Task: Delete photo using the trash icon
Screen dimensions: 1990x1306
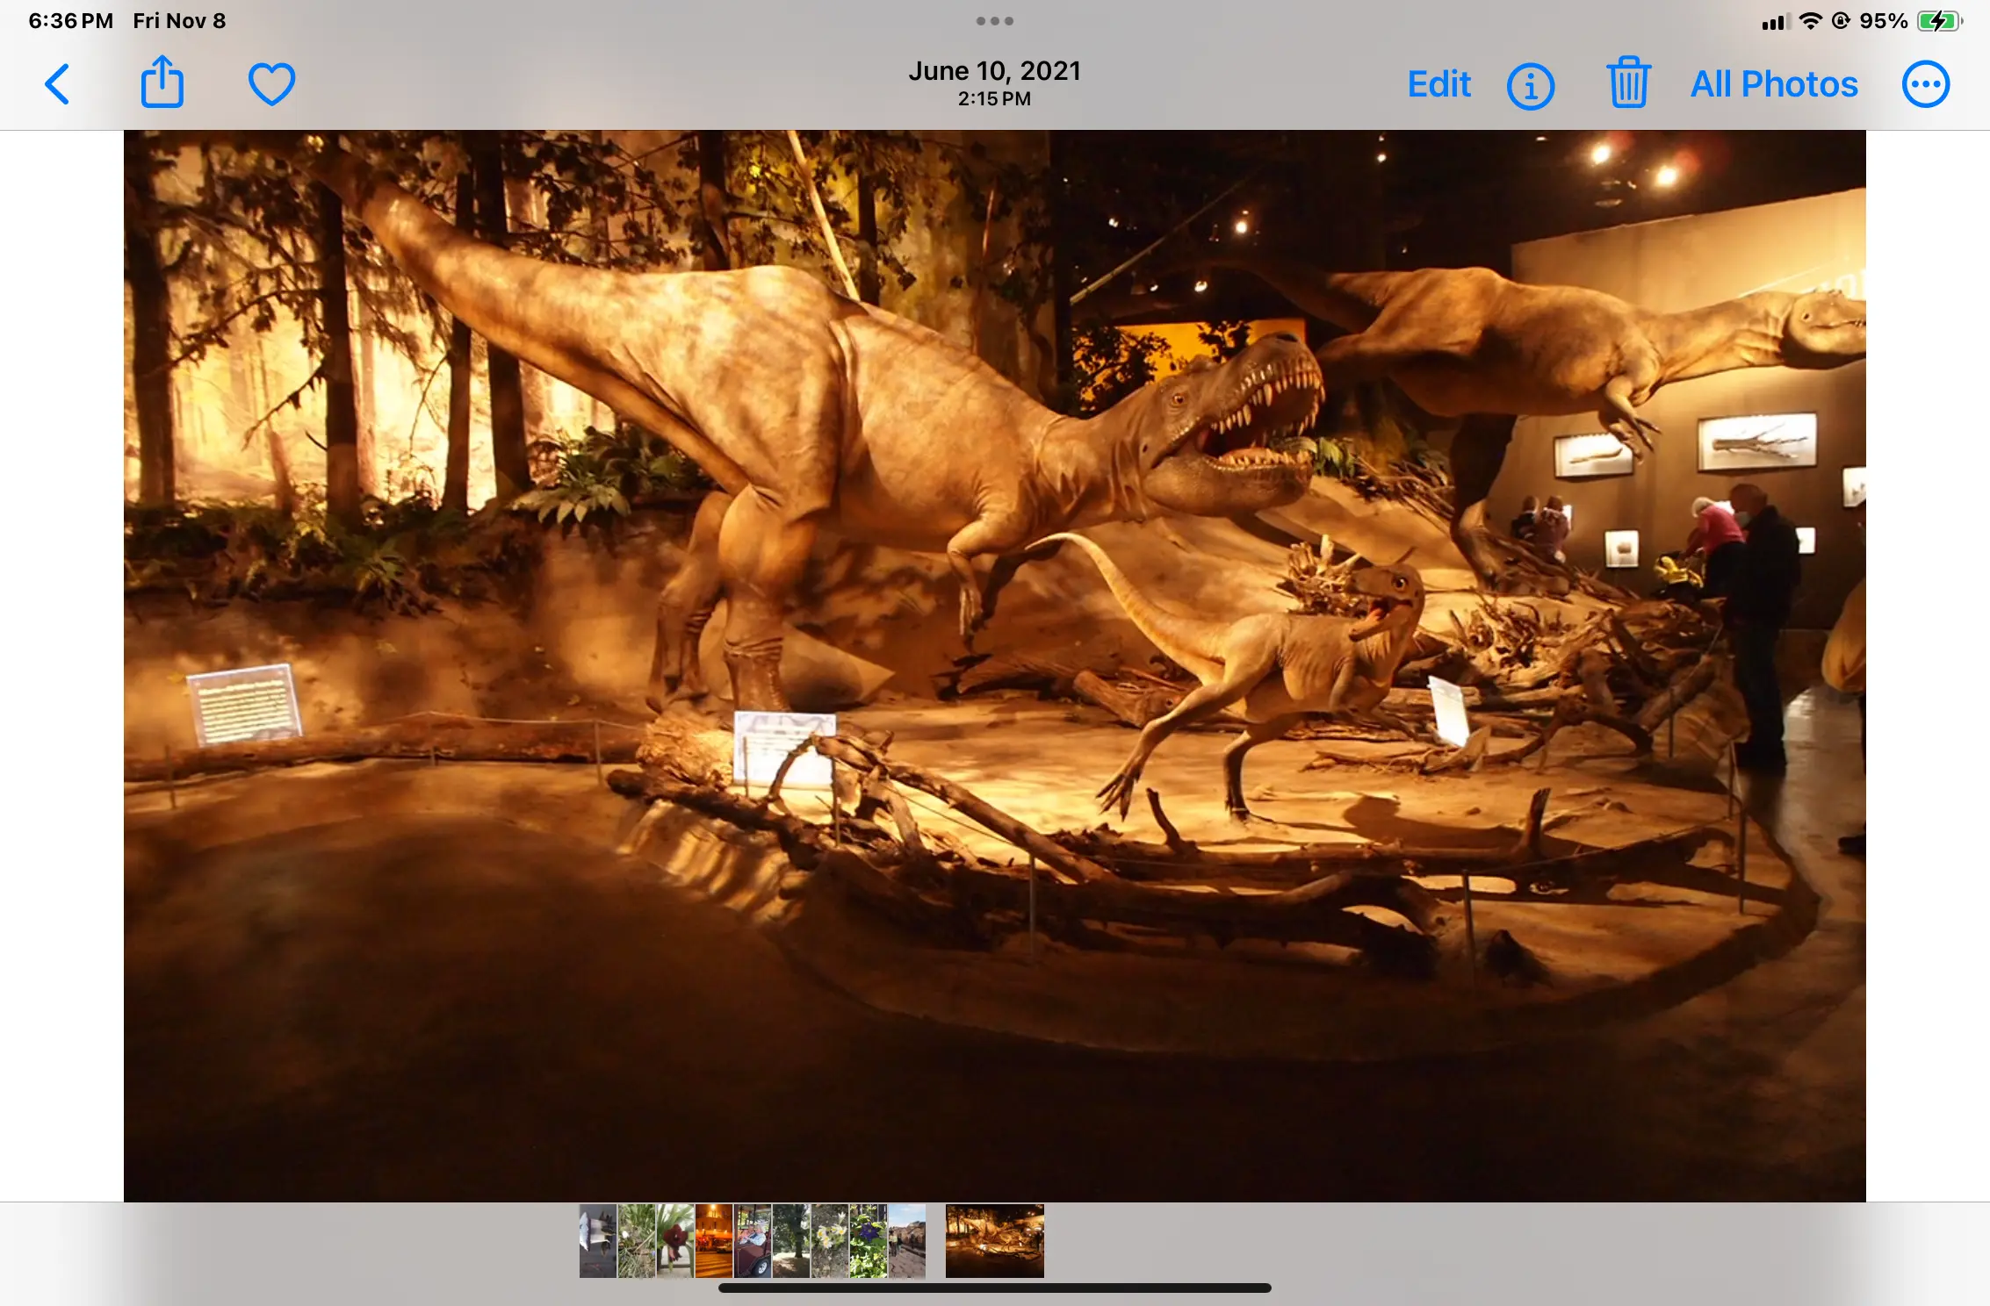Action: [x=1628, y=83]
